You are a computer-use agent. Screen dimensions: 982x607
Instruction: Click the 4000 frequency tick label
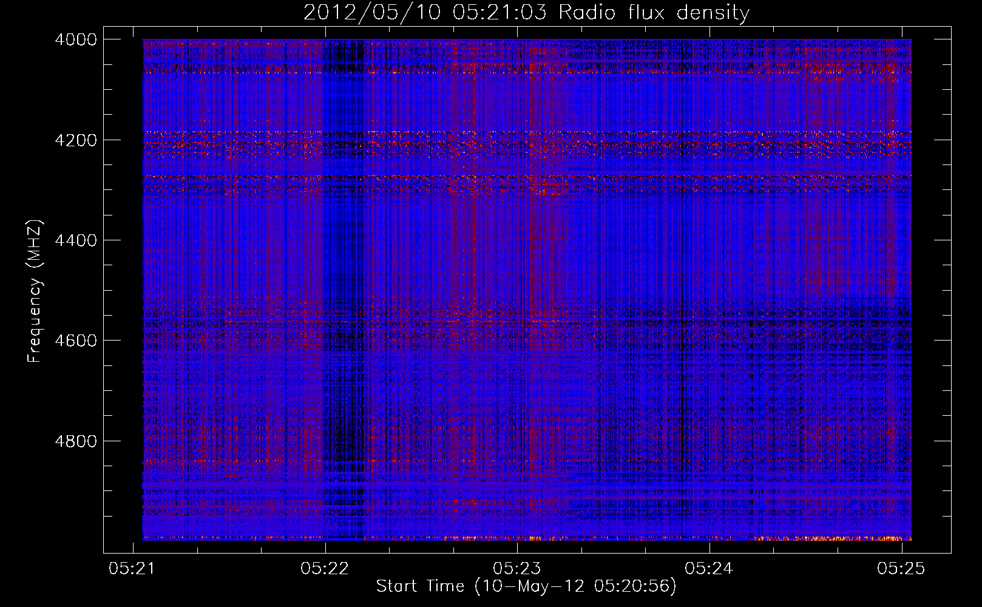(x=76, y=39)
